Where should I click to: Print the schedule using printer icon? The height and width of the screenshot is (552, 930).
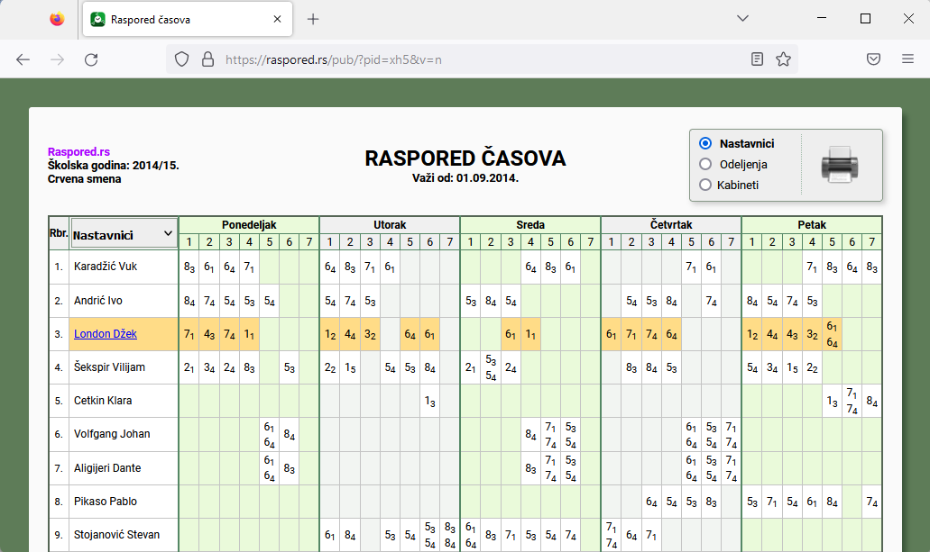coord(839,165)
